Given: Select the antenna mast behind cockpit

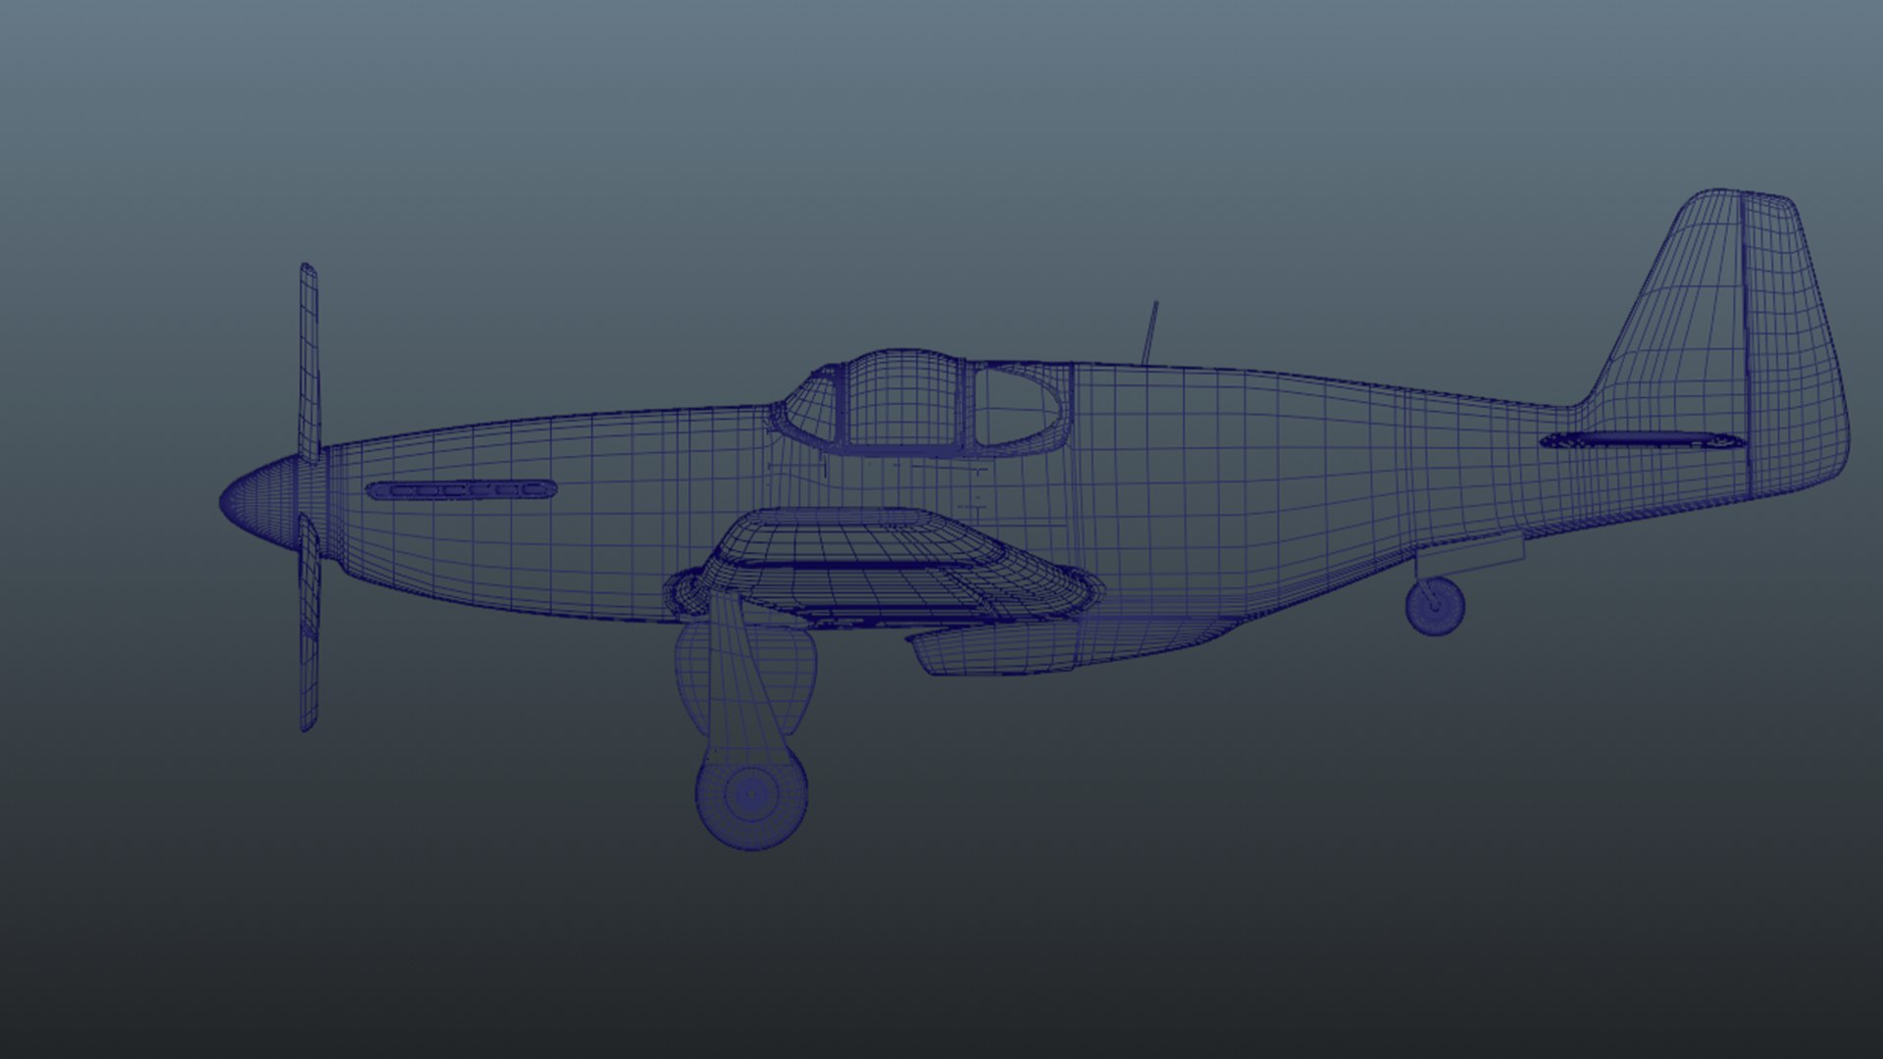Looking at the screenshot, I should pyautogui.click(x=1149, y=331).
